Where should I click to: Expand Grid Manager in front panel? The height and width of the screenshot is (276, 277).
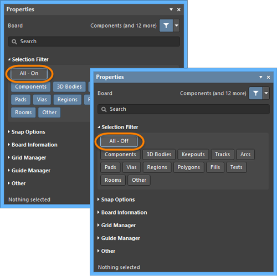click(119, 226)
